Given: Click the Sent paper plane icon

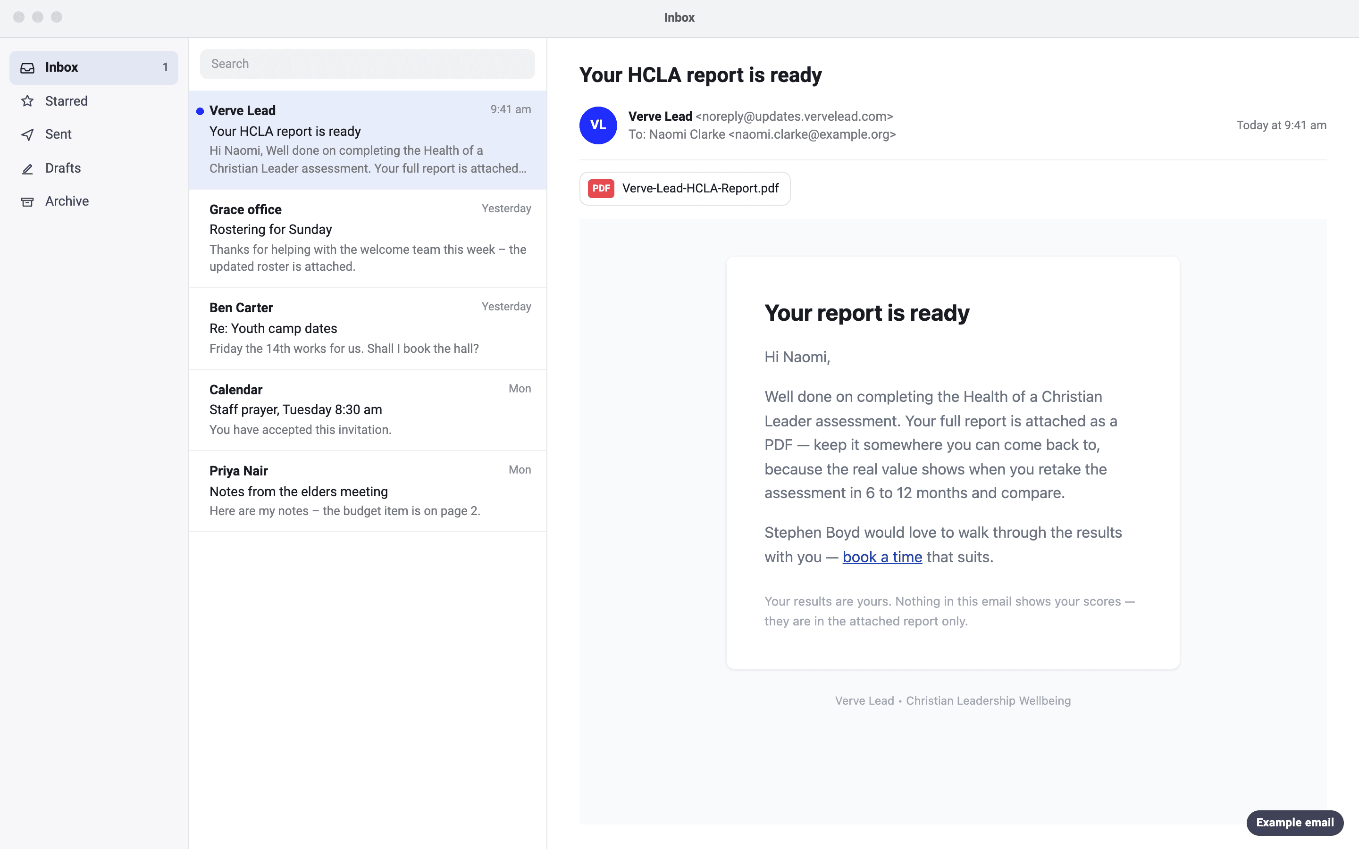Looking at the screenshot, I should pos(27,135).
